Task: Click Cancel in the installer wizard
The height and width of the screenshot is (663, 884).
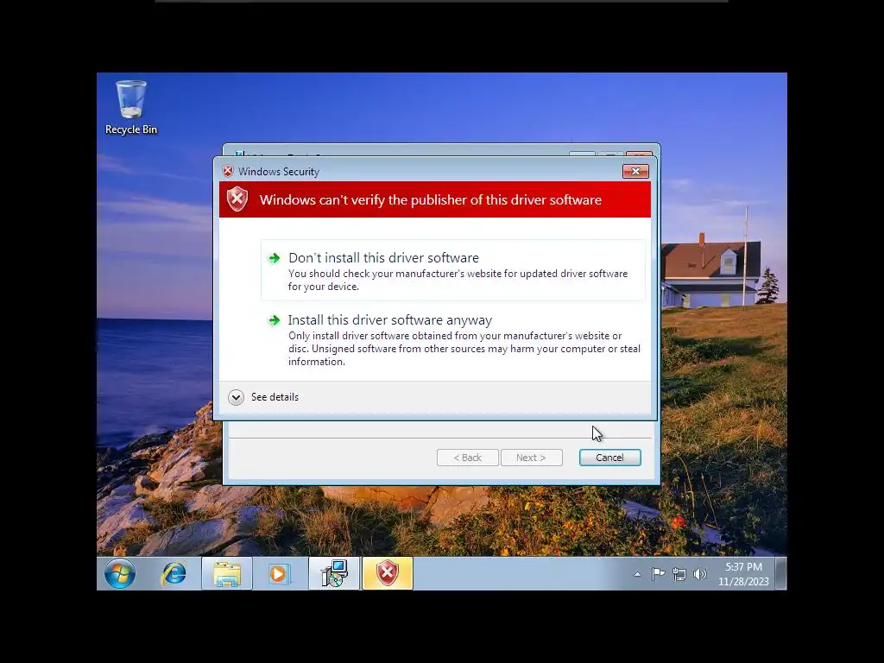Action: [610, 458]
